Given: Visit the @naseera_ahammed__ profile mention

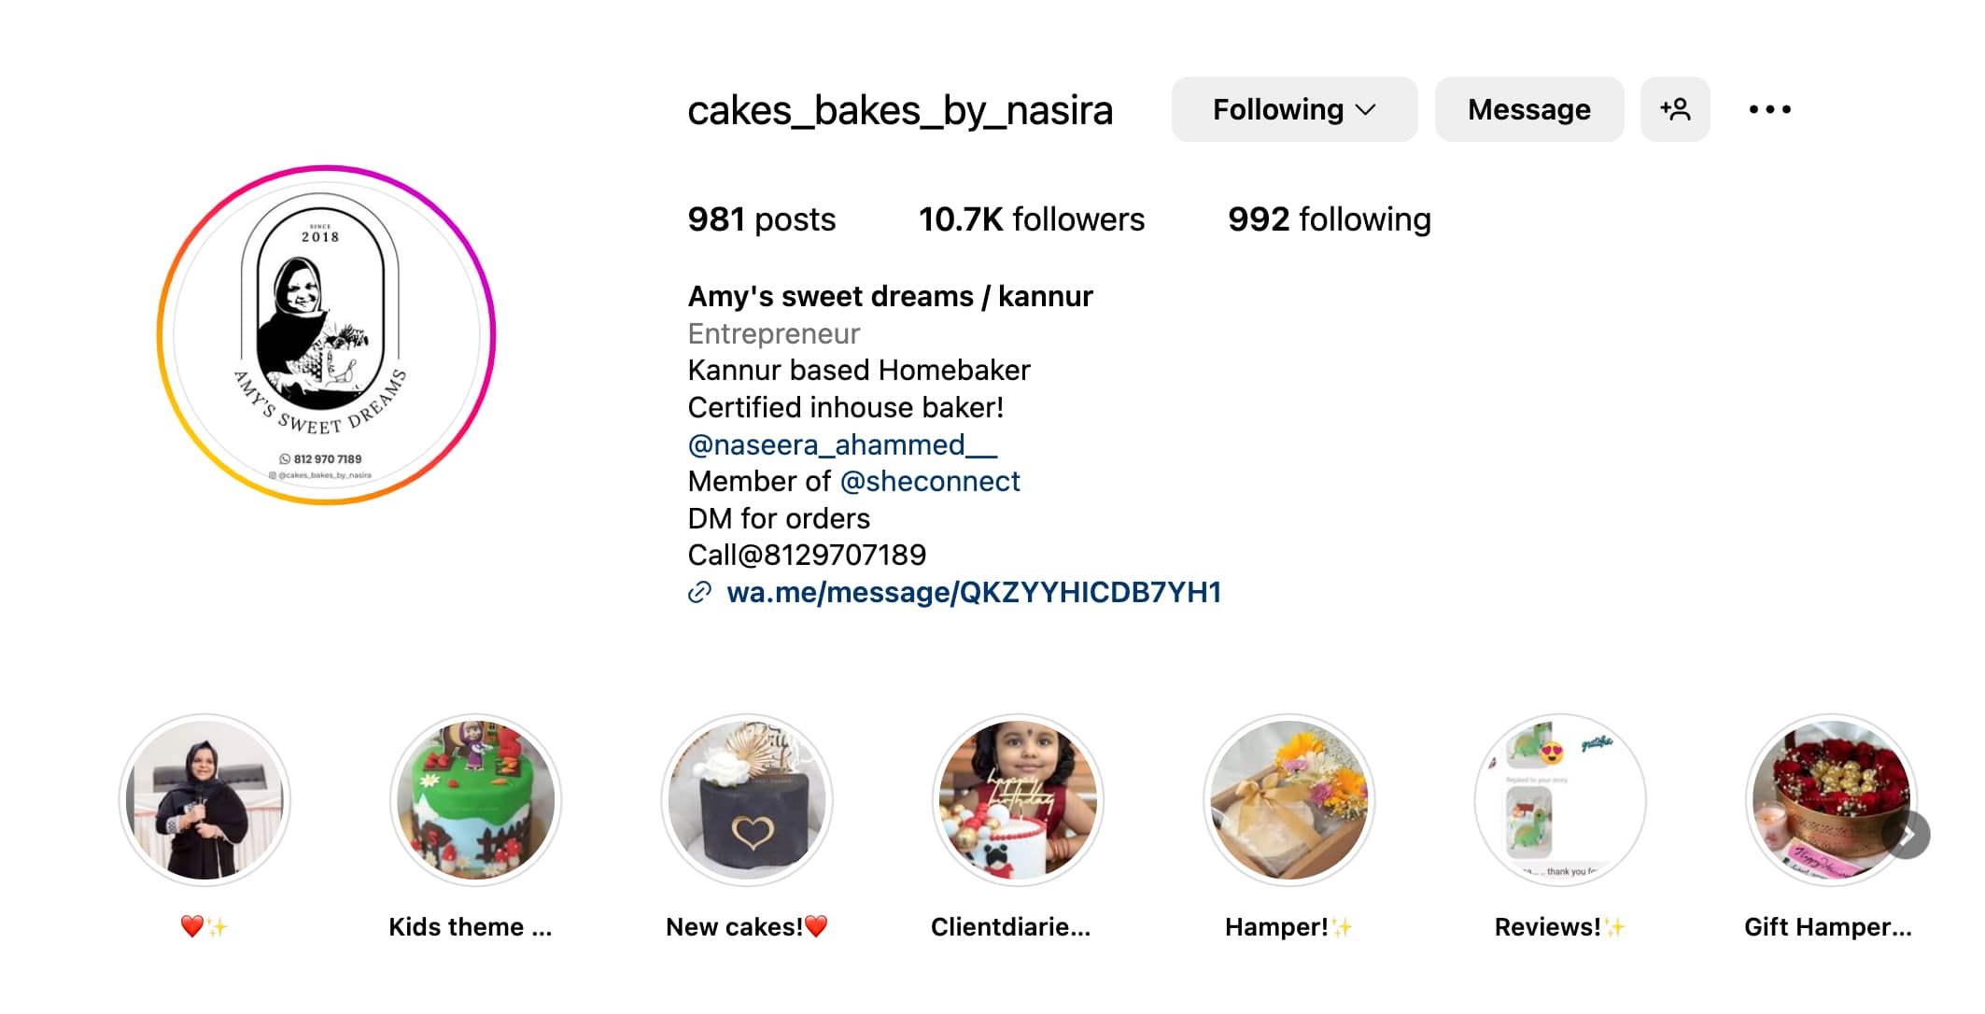Looking at the screenshot, I should (842, 445).
